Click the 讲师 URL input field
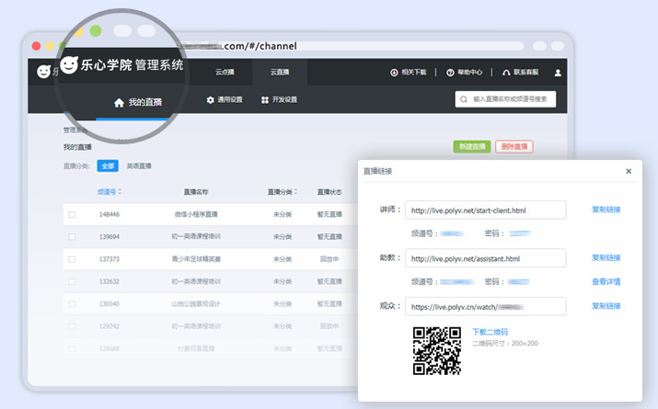Viewport: 658px width, 409px height. click(x=485, y=210)
